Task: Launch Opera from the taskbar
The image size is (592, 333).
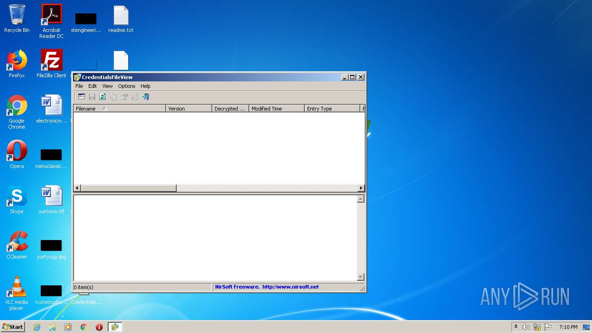Action: point(99,327)
